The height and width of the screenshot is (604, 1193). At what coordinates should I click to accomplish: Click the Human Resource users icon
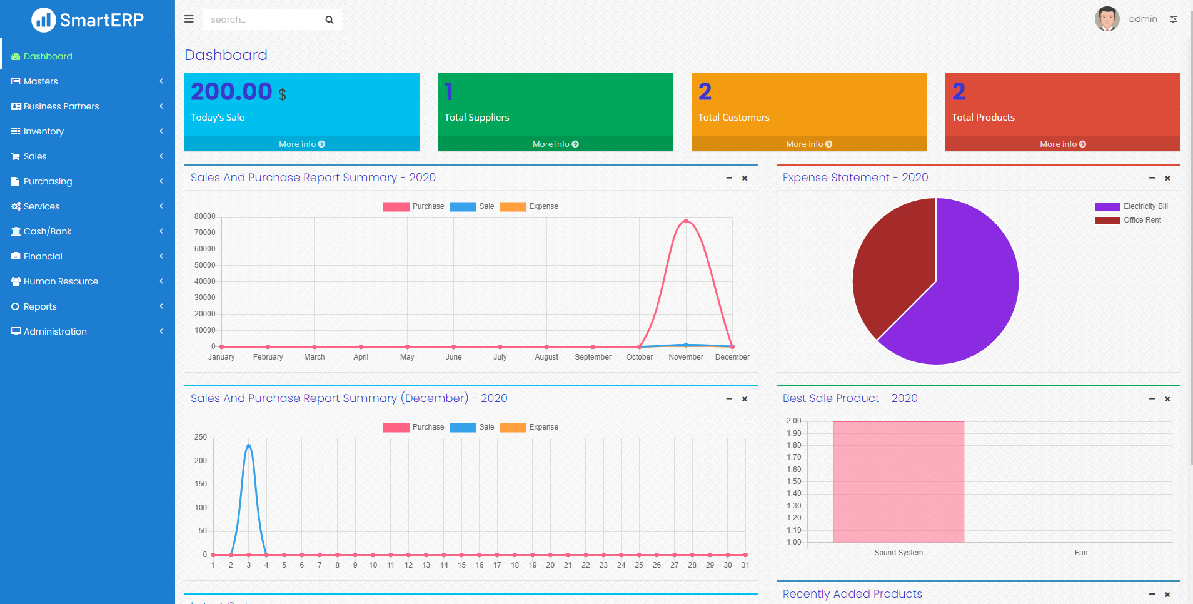(x=15, y=281)
